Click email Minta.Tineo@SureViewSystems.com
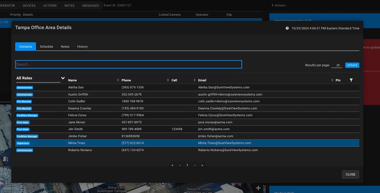Image resolution: width=380 pixels, height=193 pixels. pos(225,143)
